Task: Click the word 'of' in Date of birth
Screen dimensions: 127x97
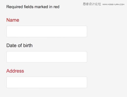Action: (x=20, y=45)
